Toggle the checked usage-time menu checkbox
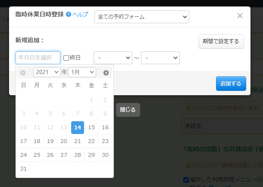This screenshot has width=263, height=187. pyautogui.click(x=186, y=180)
